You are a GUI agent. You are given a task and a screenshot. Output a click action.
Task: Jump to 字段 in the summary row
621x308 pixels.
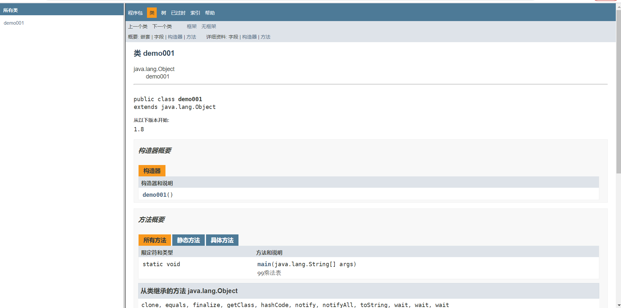pos(159,37)
